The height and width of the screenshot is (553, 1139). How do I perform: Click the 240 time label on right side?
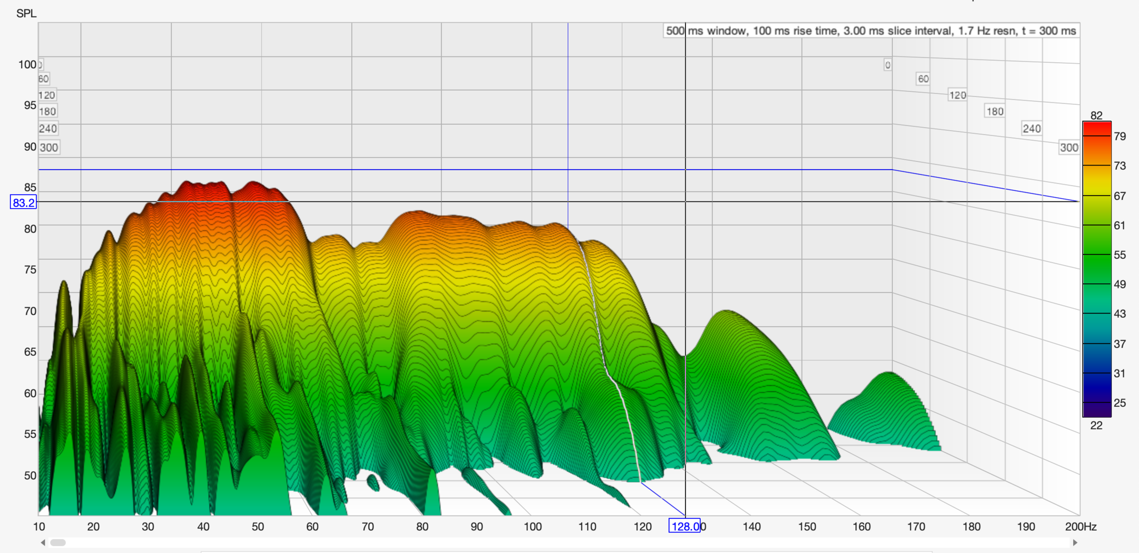tap(1032, 129)
